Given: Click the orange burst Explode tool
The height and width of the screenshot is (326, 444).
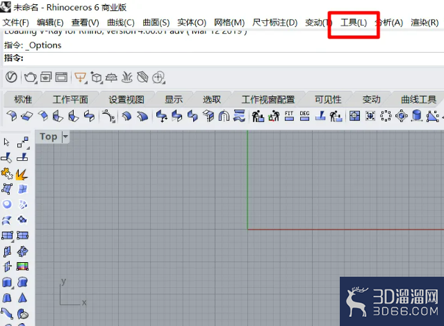Looking at the screenshot, I should click(x=22, y=174).
